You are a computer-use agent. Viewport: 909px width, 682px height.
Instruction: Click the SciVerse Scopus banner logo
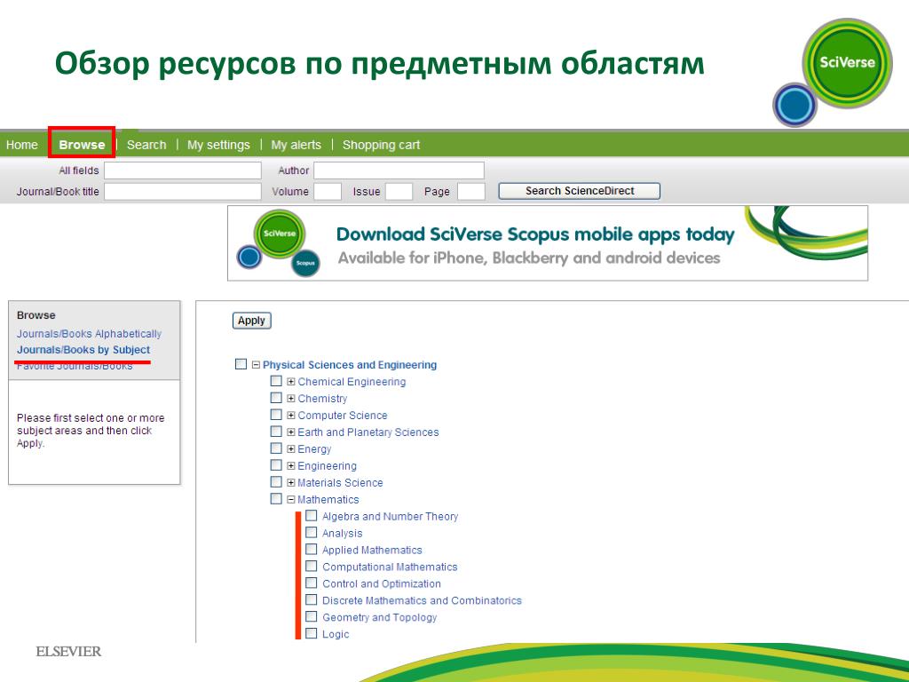[x=278, y=243]
